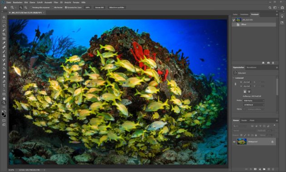Screen dimensions: 286x172
Task: Delete layer with the Ebenen trash icon
Action: click(x=273, y=169)
